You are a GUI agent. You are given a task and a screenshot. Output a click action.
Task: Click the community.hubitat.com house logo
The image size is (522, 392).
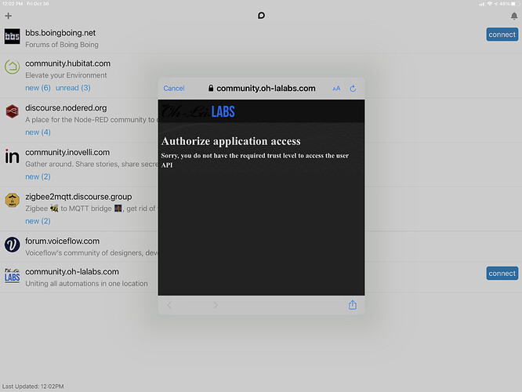pos(13,67)
